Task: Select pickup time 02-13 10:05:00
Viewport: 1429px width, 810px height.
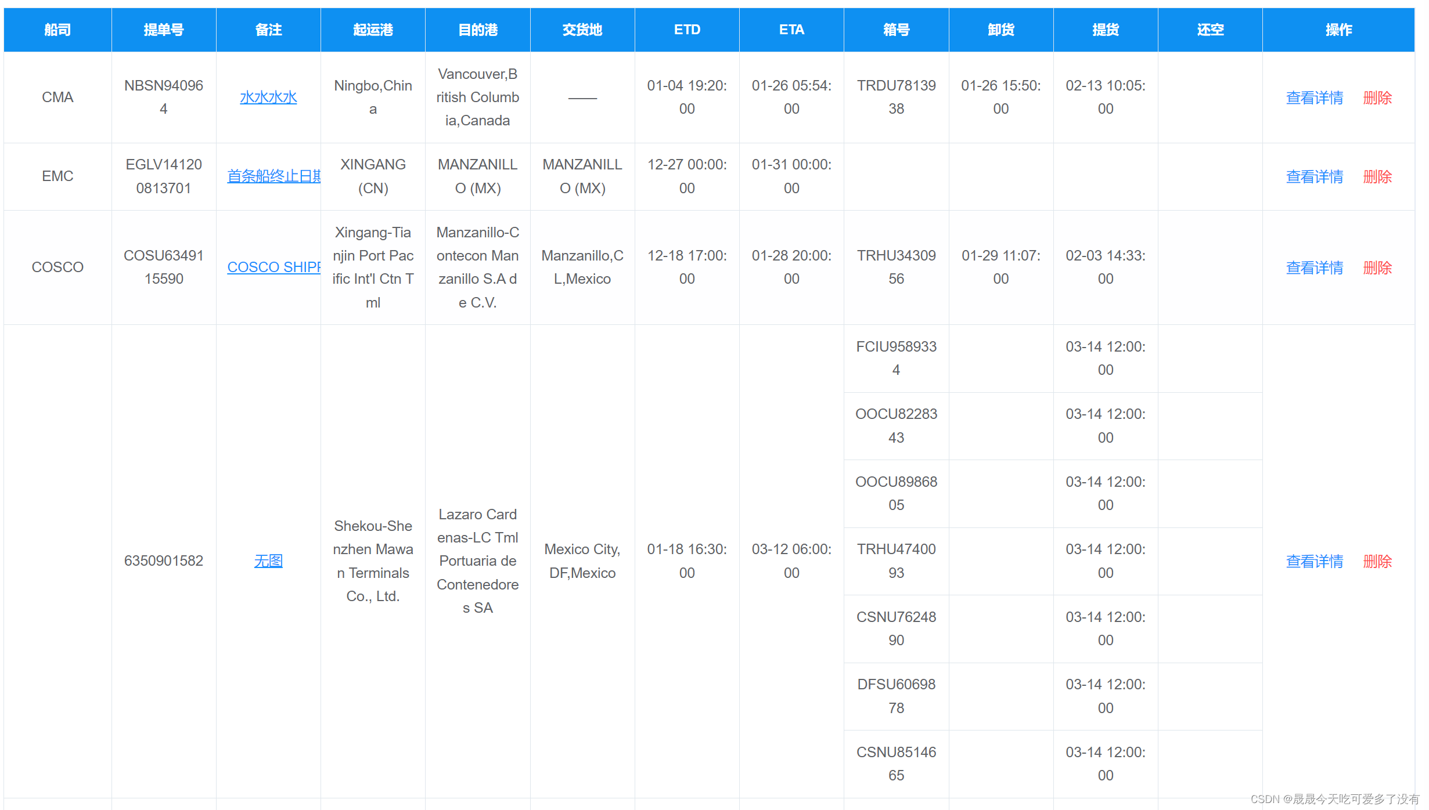Action: pyautogui.click(x=1106, y=97)
